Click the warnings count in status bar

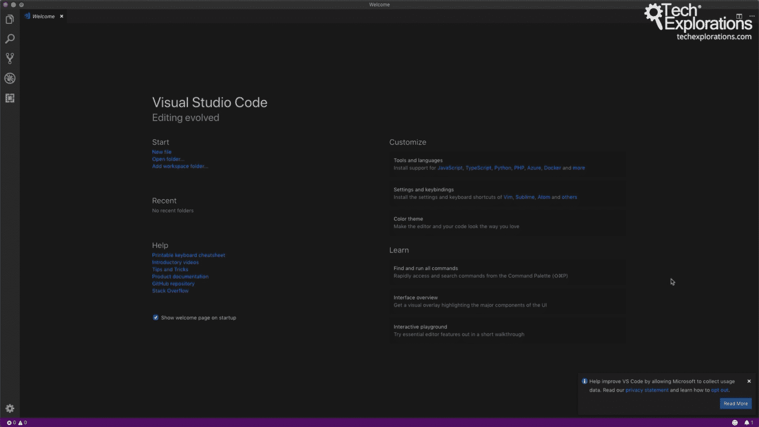23,422
